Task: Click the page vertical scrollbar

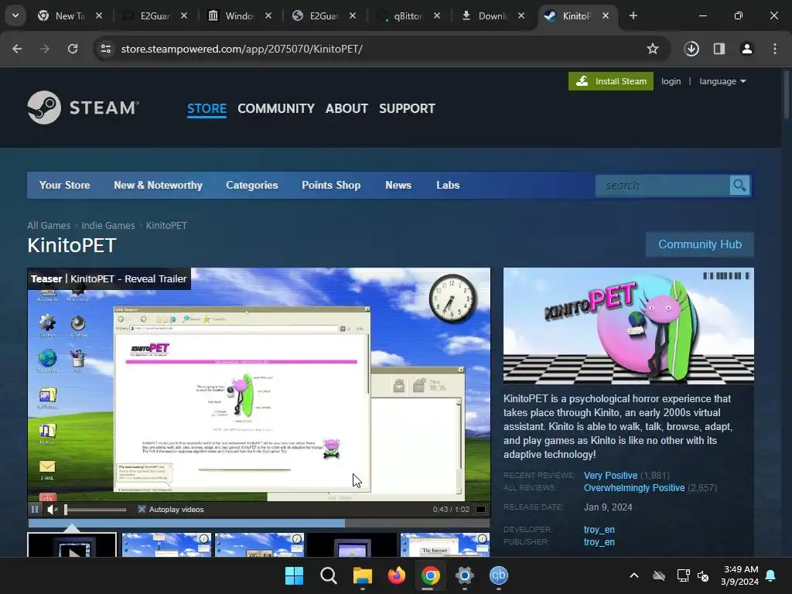Action: tap(787, 96)
